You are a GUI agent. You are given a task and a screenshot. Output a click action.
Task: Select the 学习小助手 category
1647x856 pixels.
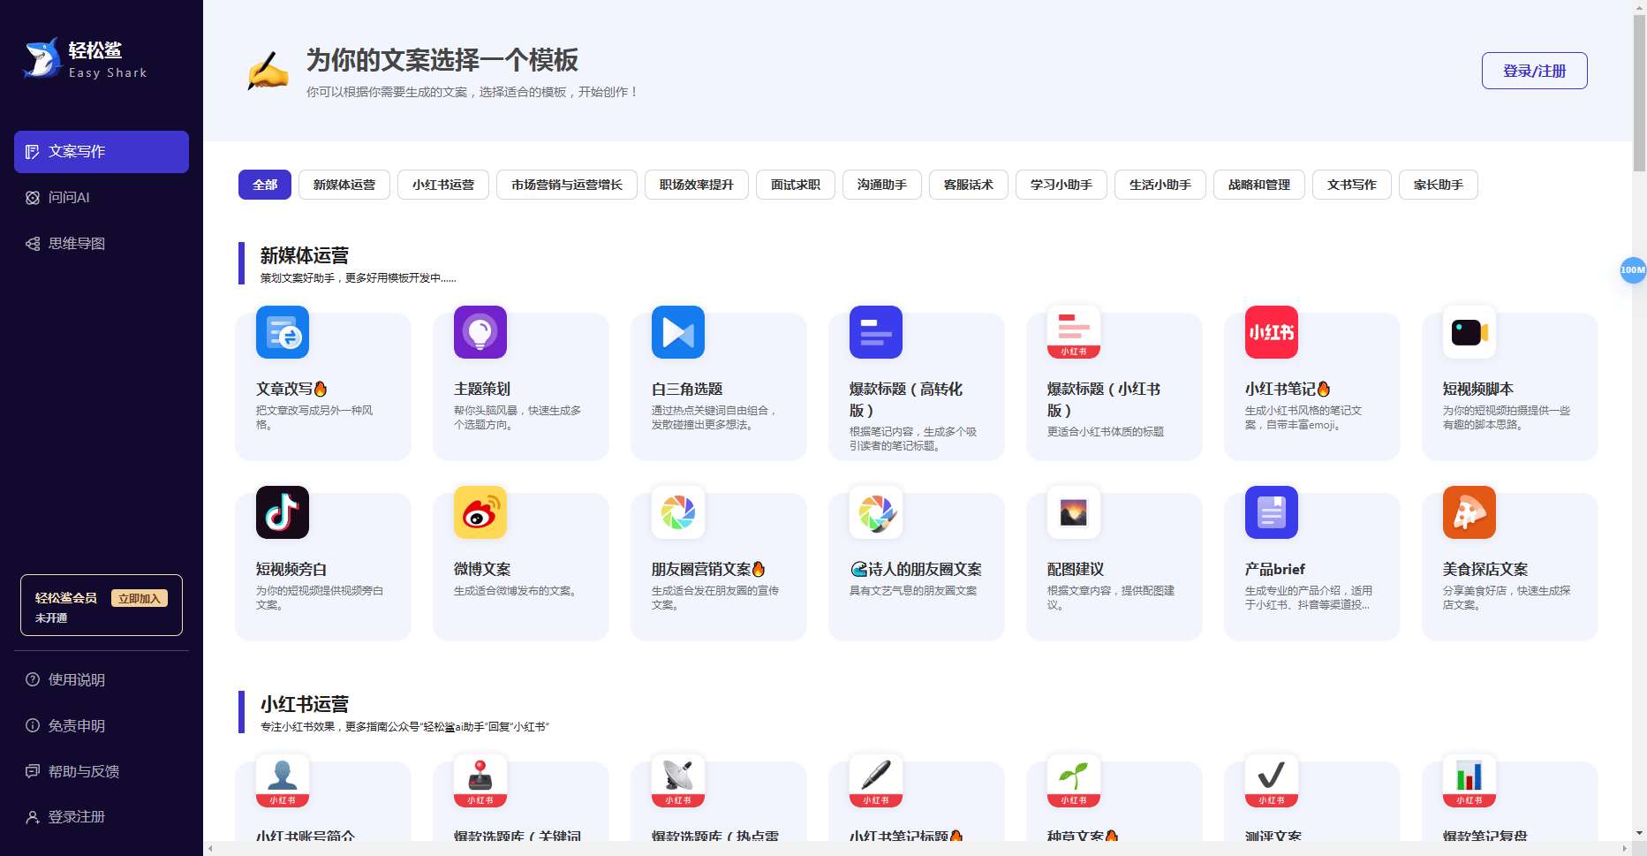point(1061,185)
